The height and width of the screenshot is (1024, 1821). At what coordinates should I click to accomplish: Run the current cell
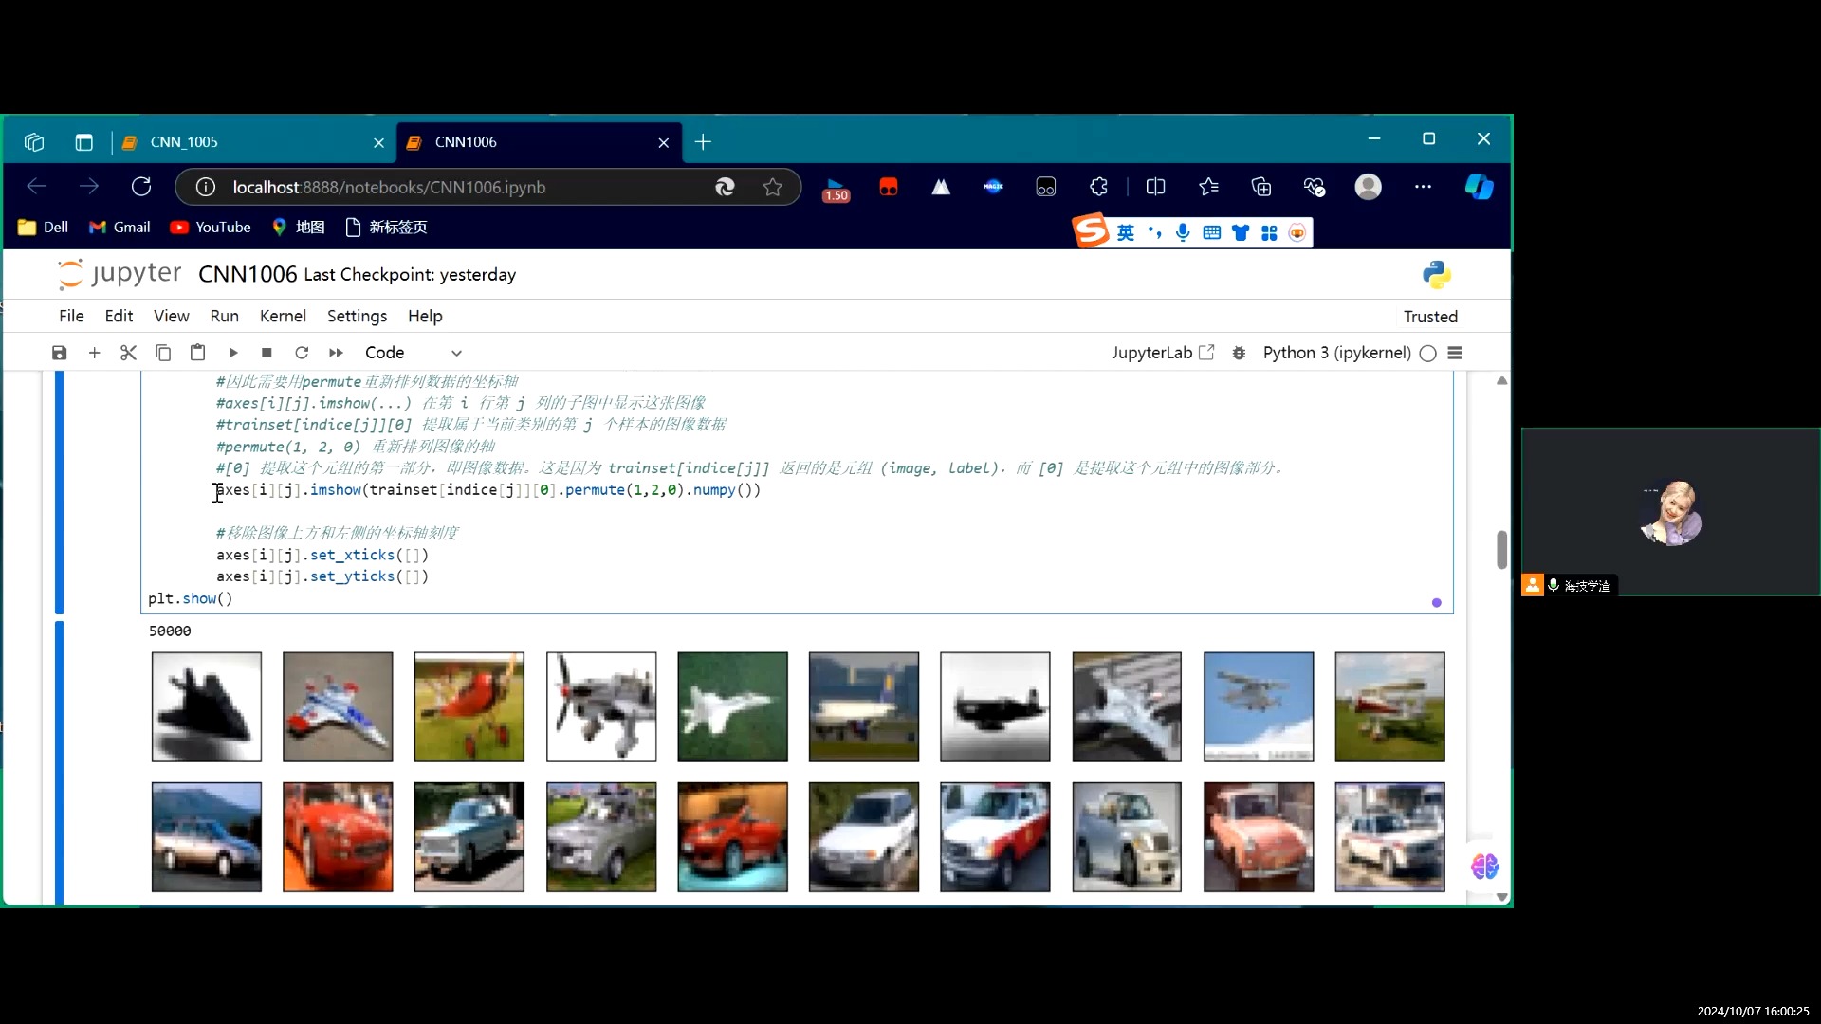232,353
